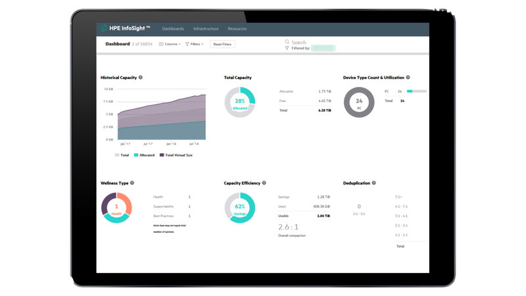Click the 24 FC donut chart
Screen dimensions: 526x296
click(x=359, y=103)
